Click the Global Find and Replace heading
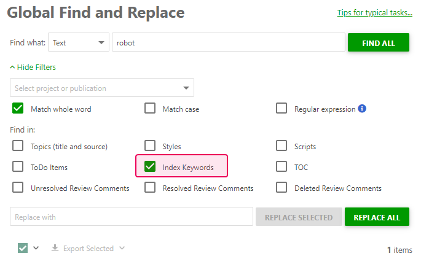 click(96, 13)
